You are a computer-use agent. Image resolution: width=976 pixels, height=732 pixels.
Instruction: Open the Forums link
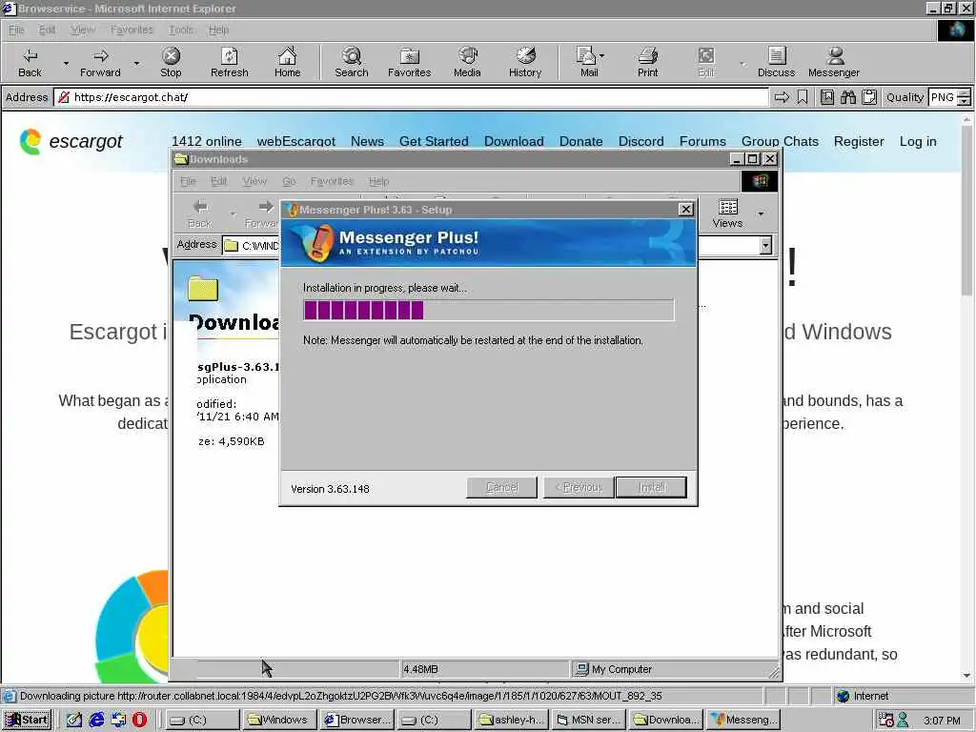(x=702, y=141)
